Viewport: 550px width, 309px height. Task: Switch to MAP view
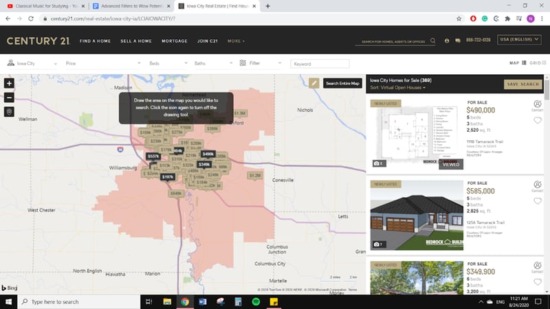[x=518, y=62]
